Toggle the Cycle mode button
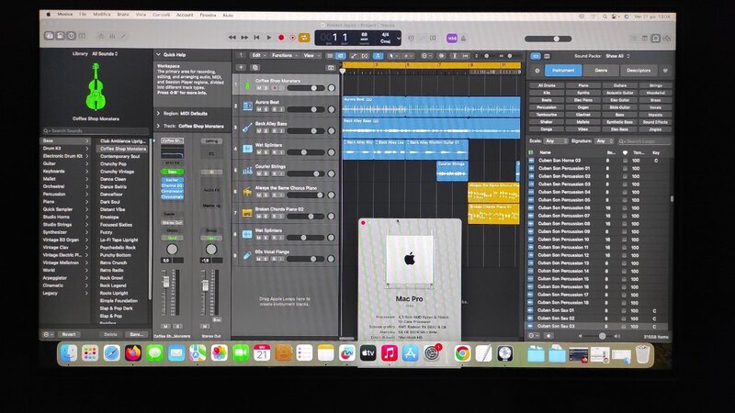 coord(306,38)
